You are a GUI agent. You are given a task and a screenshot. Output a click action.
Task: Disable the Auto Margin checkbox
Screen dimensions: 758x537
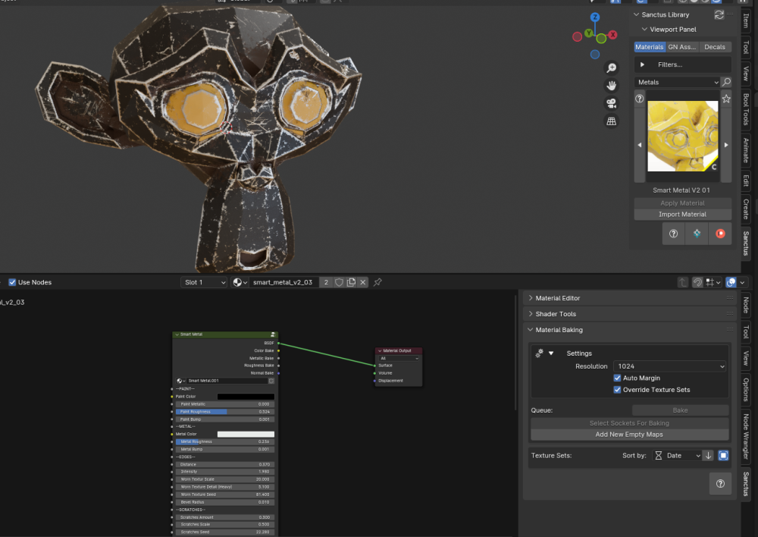pos(617,378)
